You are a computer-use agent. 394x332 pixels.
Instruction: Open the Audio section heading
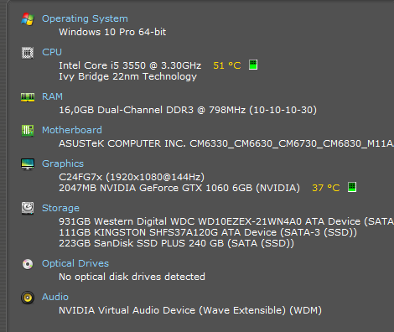coord(55,297)
